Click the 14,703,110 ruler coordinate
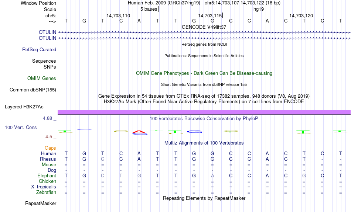This screenshot has width=351, height=212. click(x=118, y=15)
